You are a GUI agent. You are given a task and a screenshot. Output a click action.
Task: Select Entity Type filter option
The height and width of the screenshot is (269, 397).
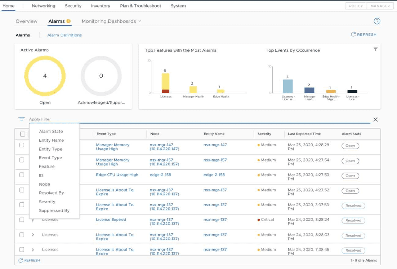click(51, 149)
